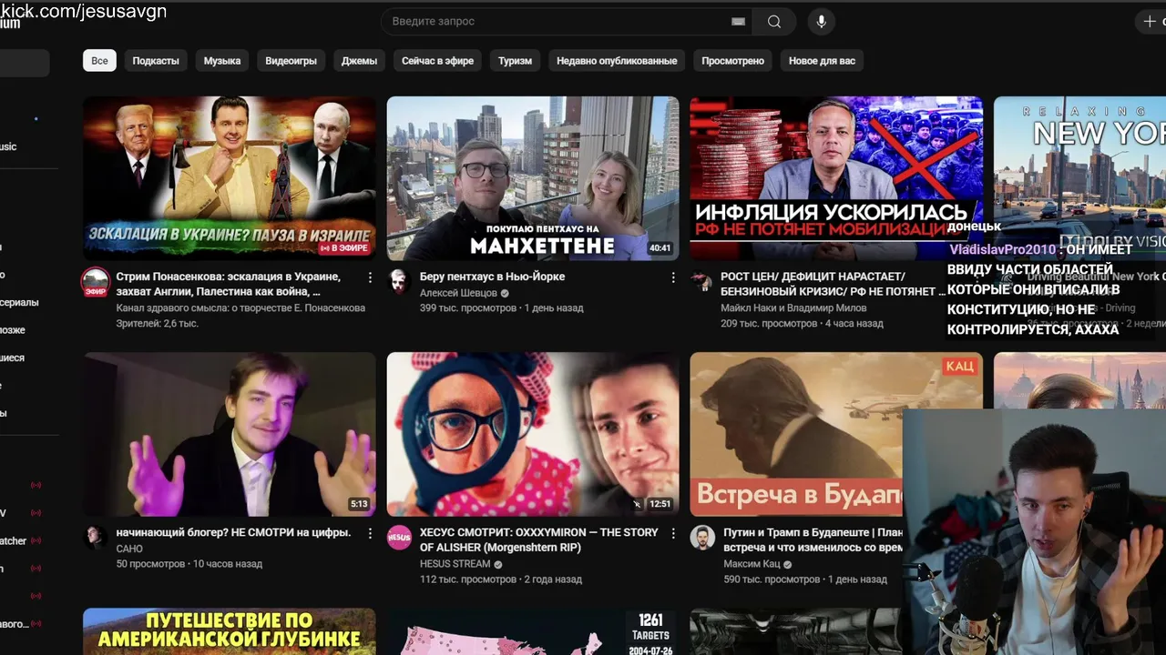The width and height of the screenshot is (1166, 655).
Task: Open the Понасенков channel avatar
Action: [96, 281]
